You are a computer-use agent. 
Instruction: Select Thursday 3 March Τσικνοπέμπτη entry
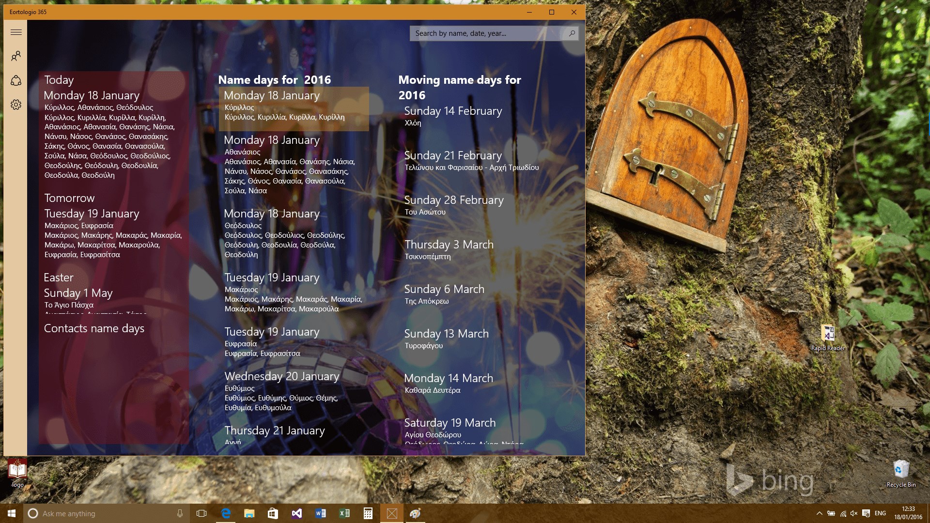449,249
